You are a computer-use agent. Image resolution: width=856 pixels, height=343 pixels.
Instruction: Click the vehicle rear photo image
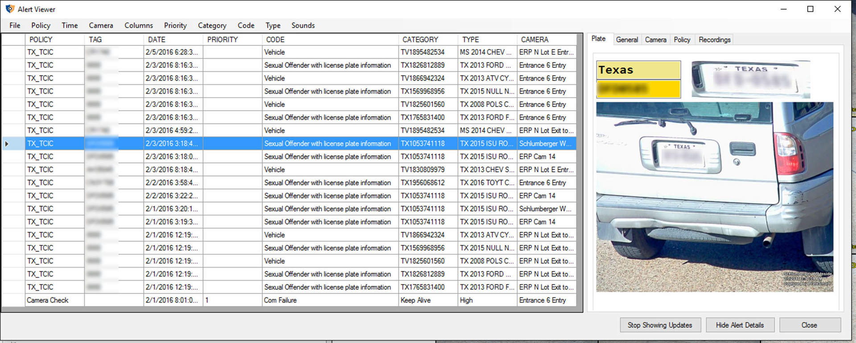tap(714, 197)
